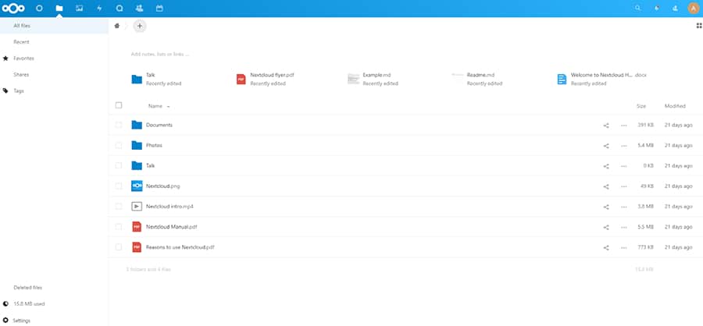Viewport: 703px width, 326px height.
Task: Click the Nextcloud.png file icon
Action: (x=137, y=186)
